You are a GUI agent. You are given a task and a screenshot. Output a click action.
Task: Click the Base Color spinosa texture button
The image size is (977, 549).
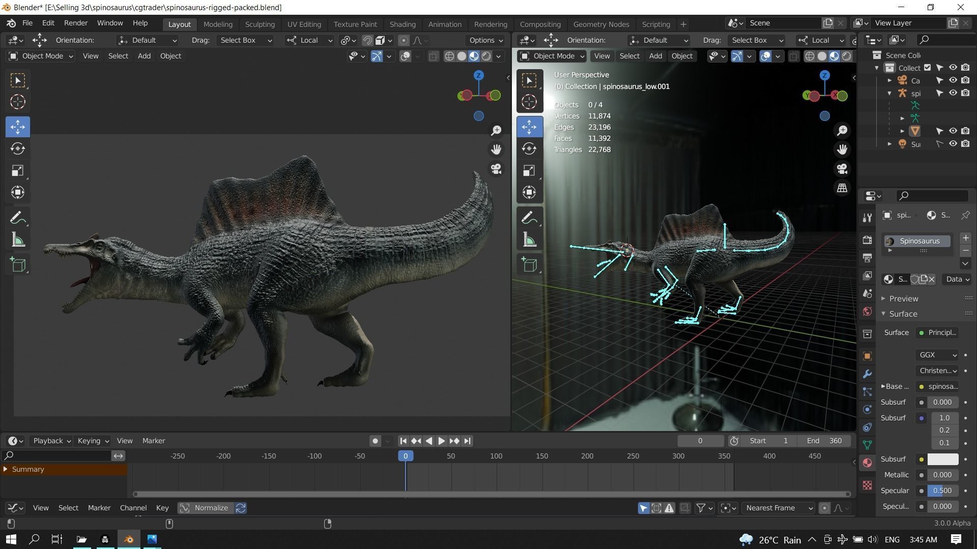[x=937, y=386]
